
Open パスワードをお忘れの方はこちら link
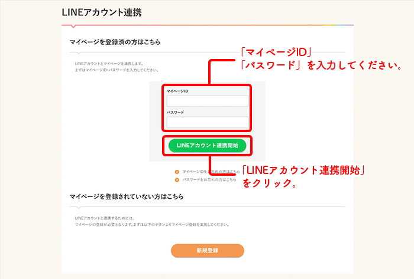coord(209,180)
